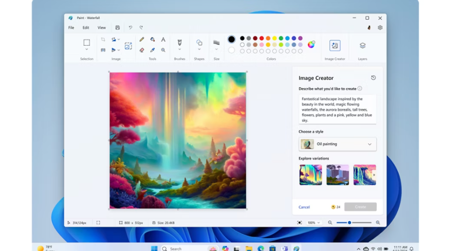Select the secondary white color circle
Image resolution: width=454 pixels, height=251 pixels.
coord(232,50)
